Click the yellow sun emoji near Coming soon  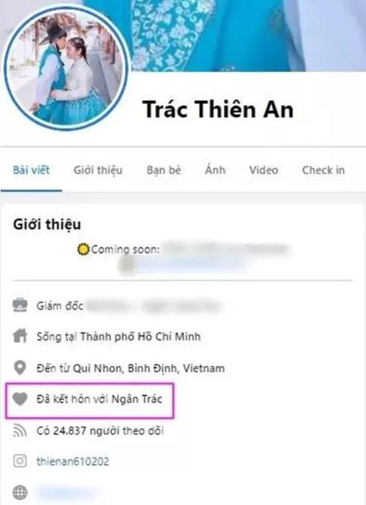pyautogui.click(x=84, y=249)
